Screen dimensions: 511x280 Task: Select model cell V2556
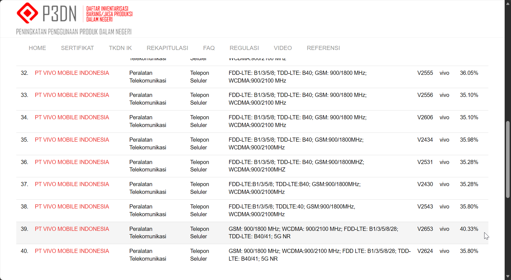425,95
